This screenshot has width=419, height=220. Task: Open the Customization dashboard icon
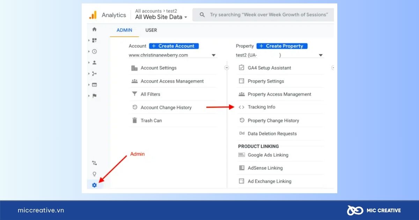94,41
